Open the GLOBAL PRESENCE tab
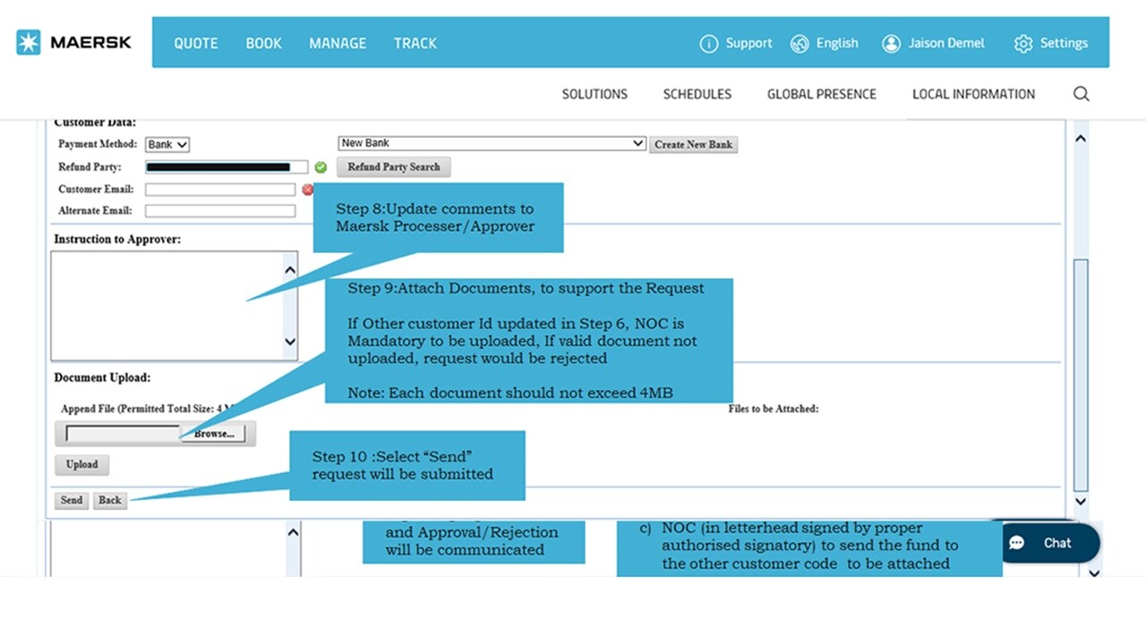This screenshot has height=644, width=1146. [821, 93]
